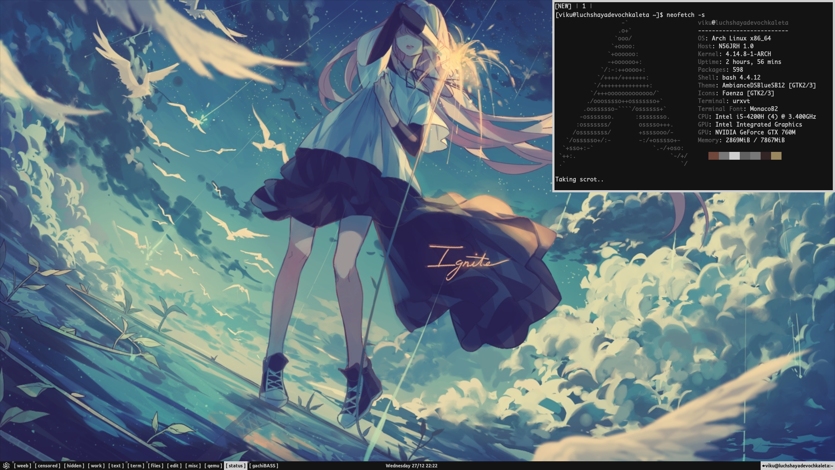Click the Theme: AmbianceDSBlueSB12 line

pos(757,85)
